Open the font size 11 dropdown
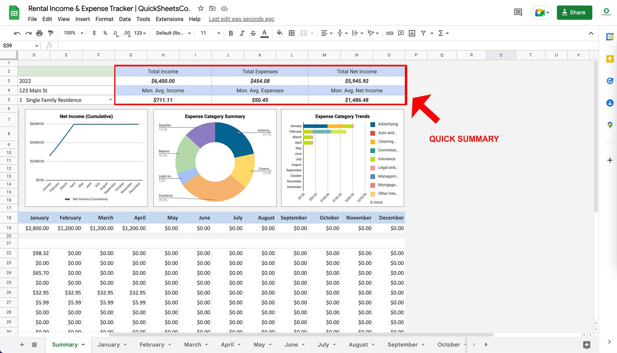Screen dimensions: 617x353 pos(210,33)
